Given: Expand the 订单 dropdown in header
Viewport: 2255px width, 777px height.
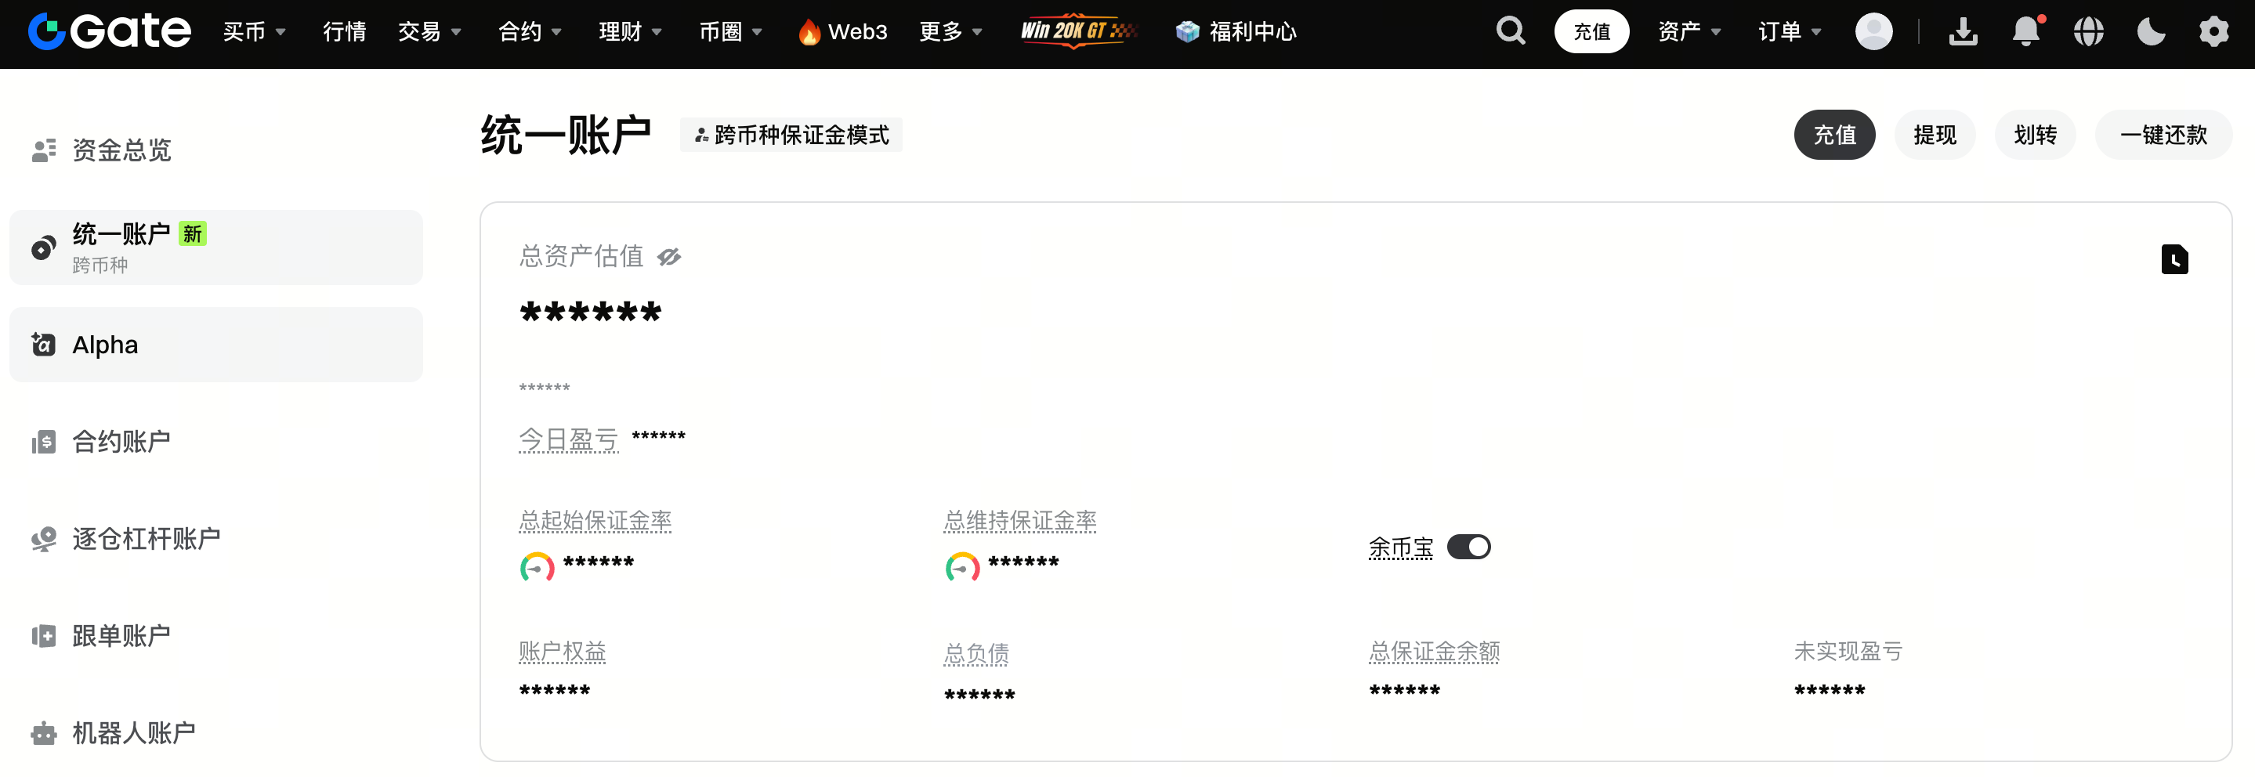Looking at the screenshot, I should (x=1790, y=31).
